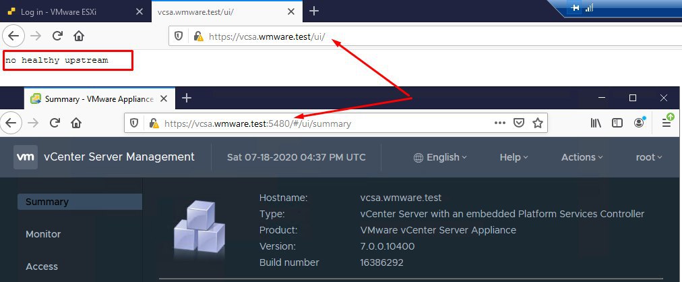Open a new tab in upper browser window
Image resolution: width=682 pixels, height=282 pixels.
click(x=314, y=11)
